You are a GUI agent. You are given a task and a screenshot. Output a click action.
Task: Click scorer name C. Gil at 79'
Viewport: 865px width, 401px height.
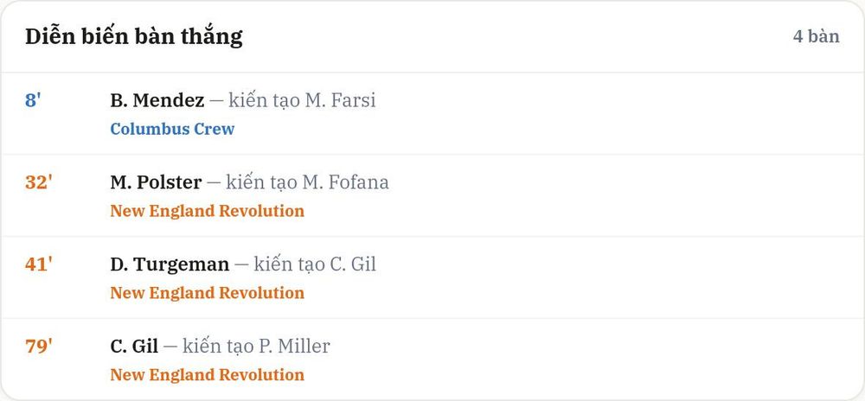(x=134, y=347)
